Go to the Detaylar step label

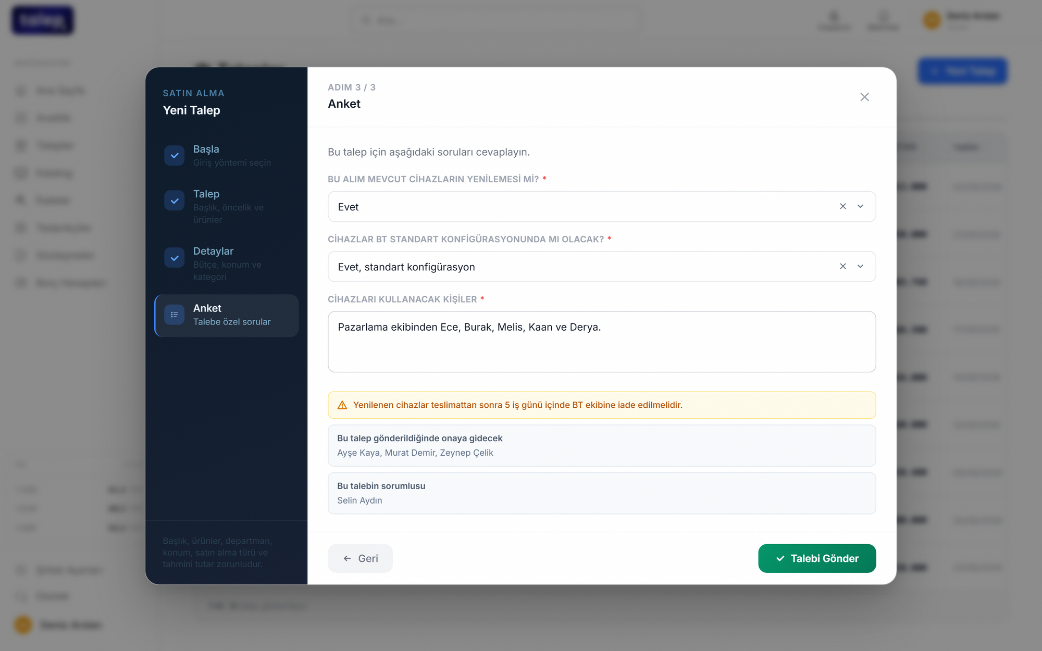(x=213, y=251)
